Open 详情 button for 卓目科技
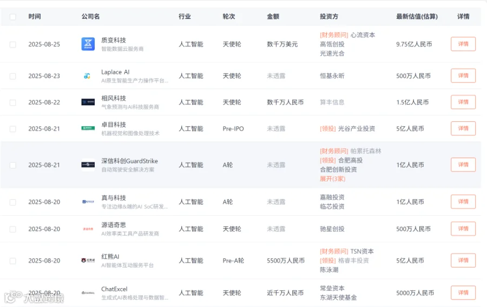This screenshot has height=307, width=487. pyautogui.click(x=463, y=128)
